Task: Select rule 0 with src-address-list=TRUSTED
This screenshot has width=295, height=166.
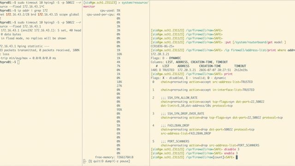Action: pos(202,82)
